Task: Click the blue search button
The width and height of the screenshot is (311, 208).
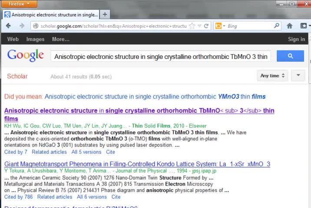Action: 290,56
